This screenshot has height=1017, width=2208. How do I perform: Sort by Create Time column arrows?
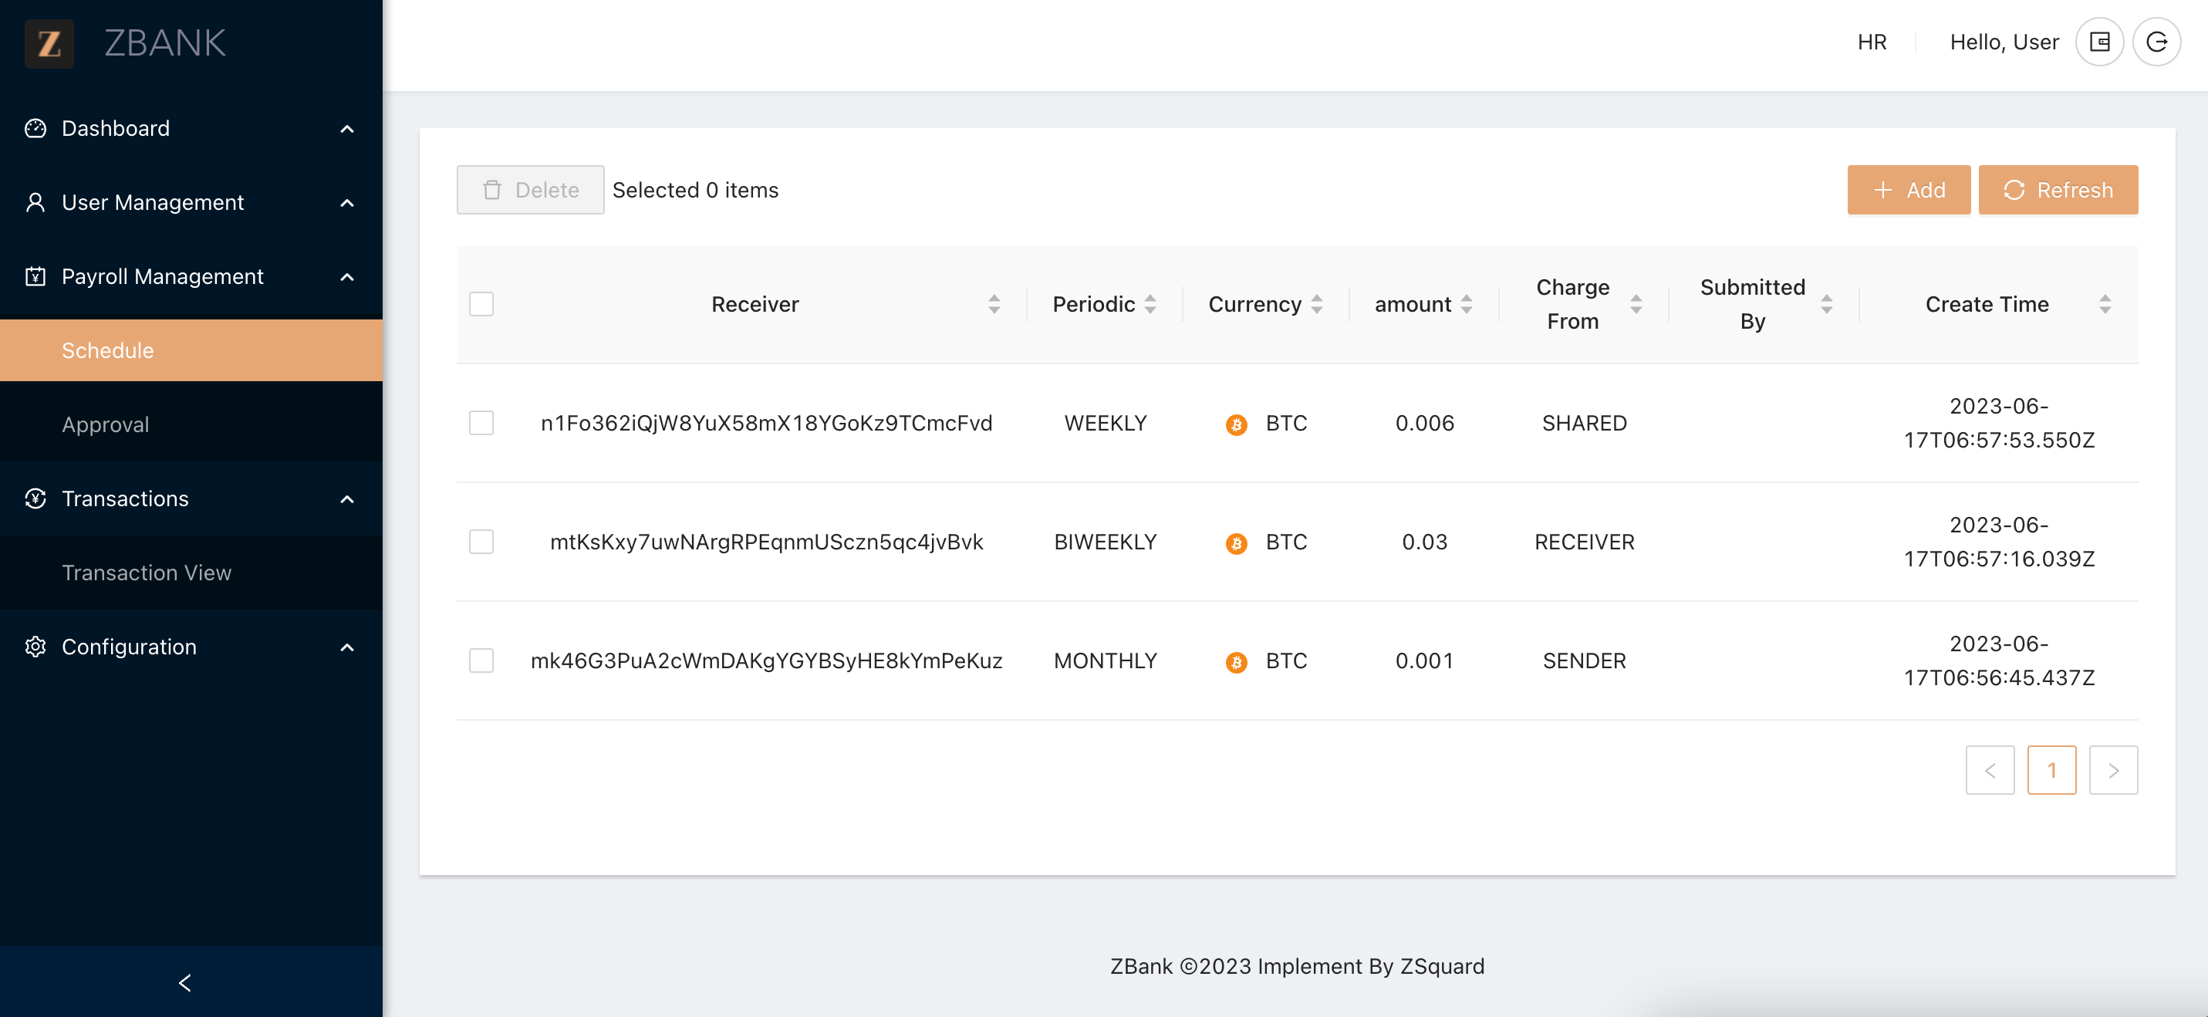(x=2105, y=305)
